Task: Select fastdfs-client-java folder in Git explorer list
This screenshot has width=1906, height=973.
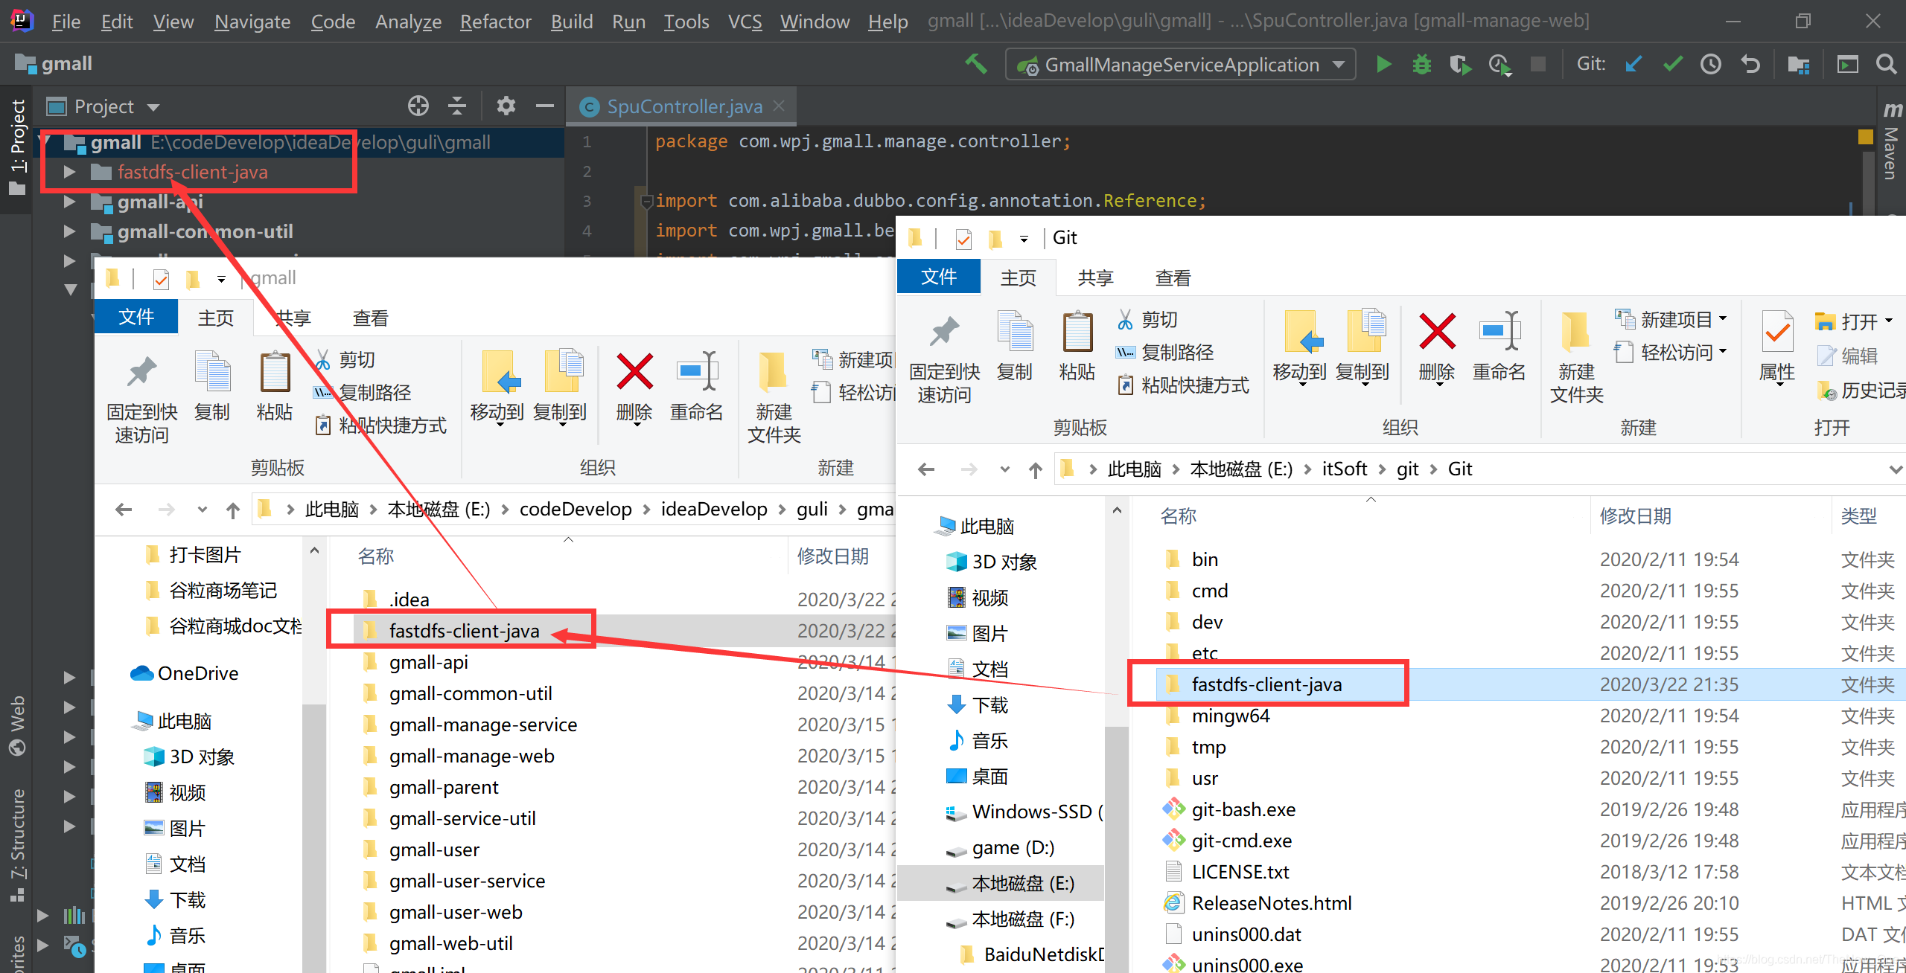Action: 1266,684
